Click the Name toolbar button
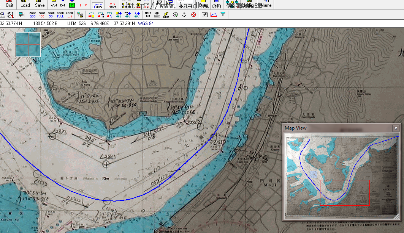The width and height of the screenshot is (404, 233). (266, 4)
